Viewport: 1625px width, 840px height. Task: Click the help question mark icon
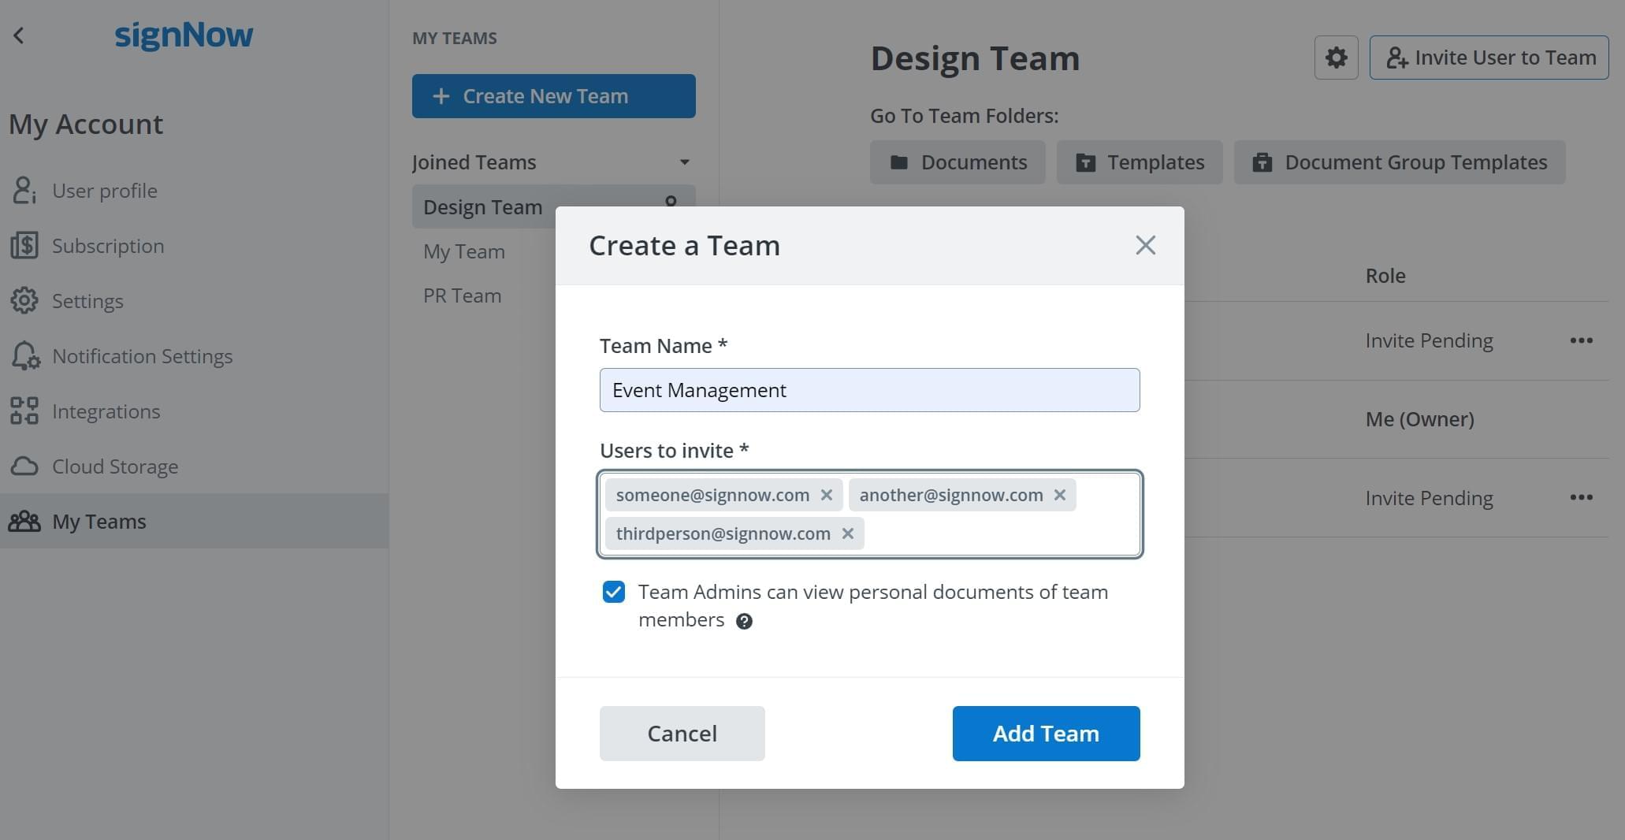(x=743, y=622)
